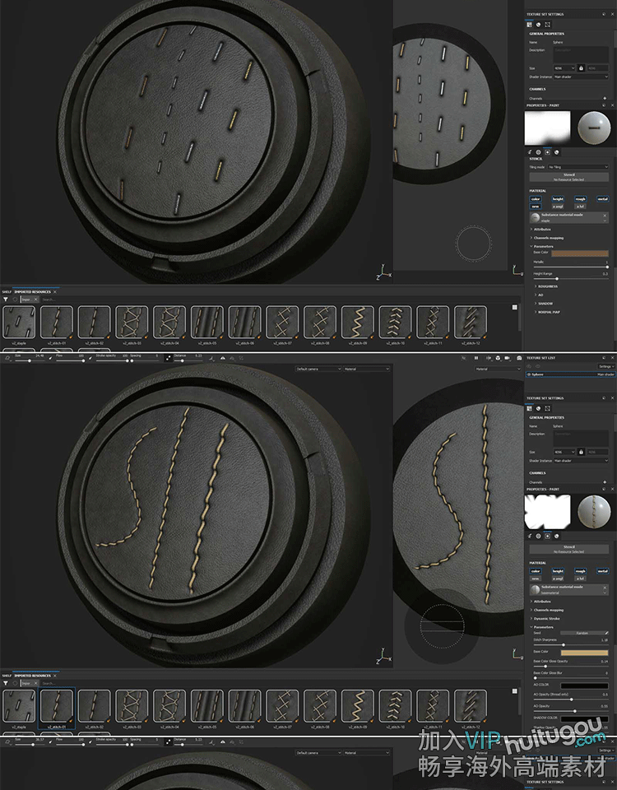This screenshot has width=617, height=790.
Task: Select IMPORTED RESOURCES tab in staples screenshot
Action: pyautogui.click(x=32, y=291)
